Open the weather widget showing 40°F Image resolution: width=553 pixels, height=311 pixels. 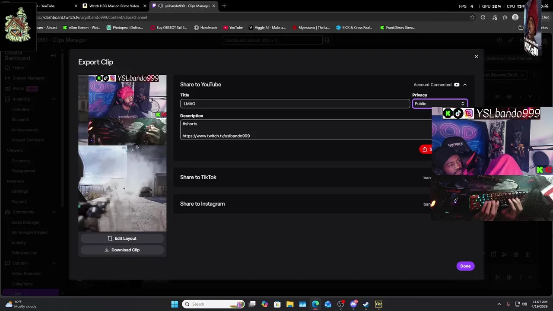pyautogui.click(x=21, y=304)
